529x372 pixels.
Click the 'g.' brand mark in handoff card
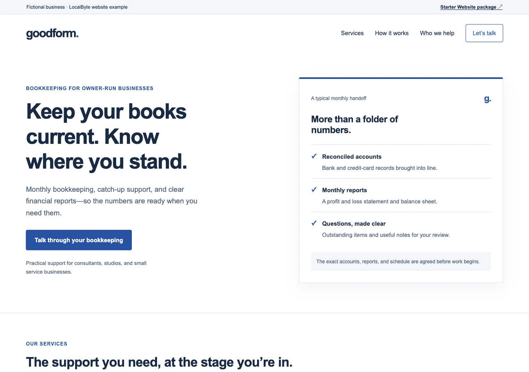coord(487,99)
